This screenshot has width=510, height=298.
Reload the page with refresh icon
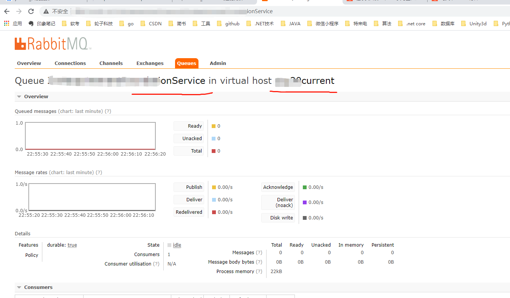[x=31, y=11]
